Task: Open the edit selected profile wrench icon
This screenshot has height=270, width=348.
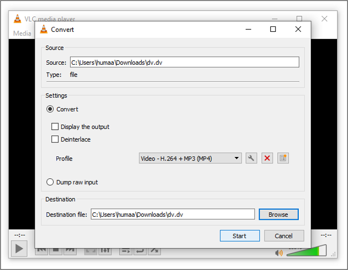Action: pyautogui.click(x=251, y=158)
